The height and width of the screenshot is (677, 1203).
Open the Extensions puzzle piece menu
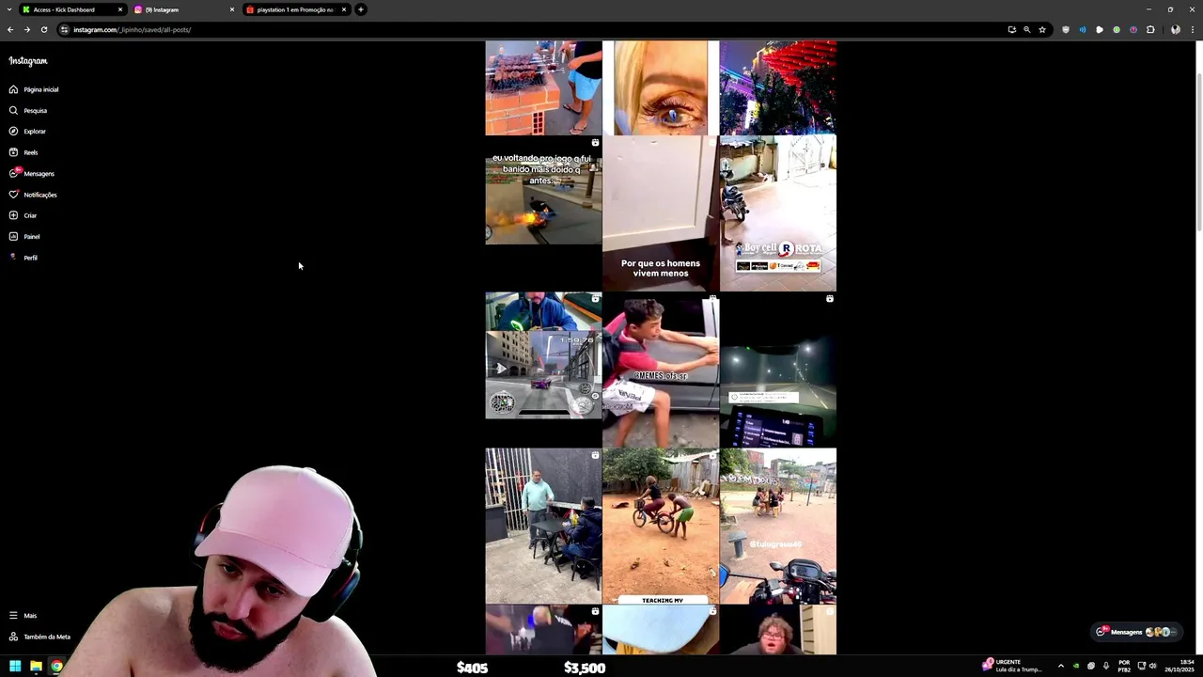point(1150,29)
